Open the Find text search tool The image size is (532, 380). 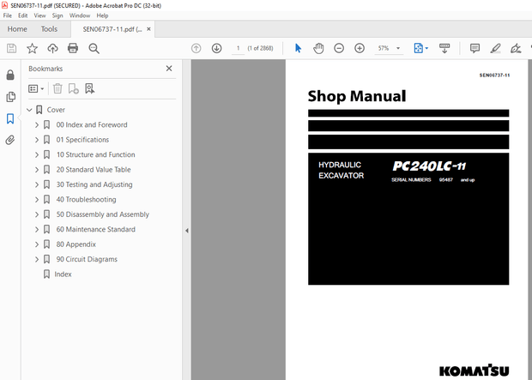click(x=94, y=49)
